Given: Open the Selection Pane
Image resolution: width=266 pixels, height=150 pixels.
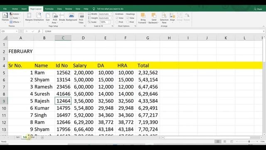Looking at the screenshot, I should click(x=164, y=18).
